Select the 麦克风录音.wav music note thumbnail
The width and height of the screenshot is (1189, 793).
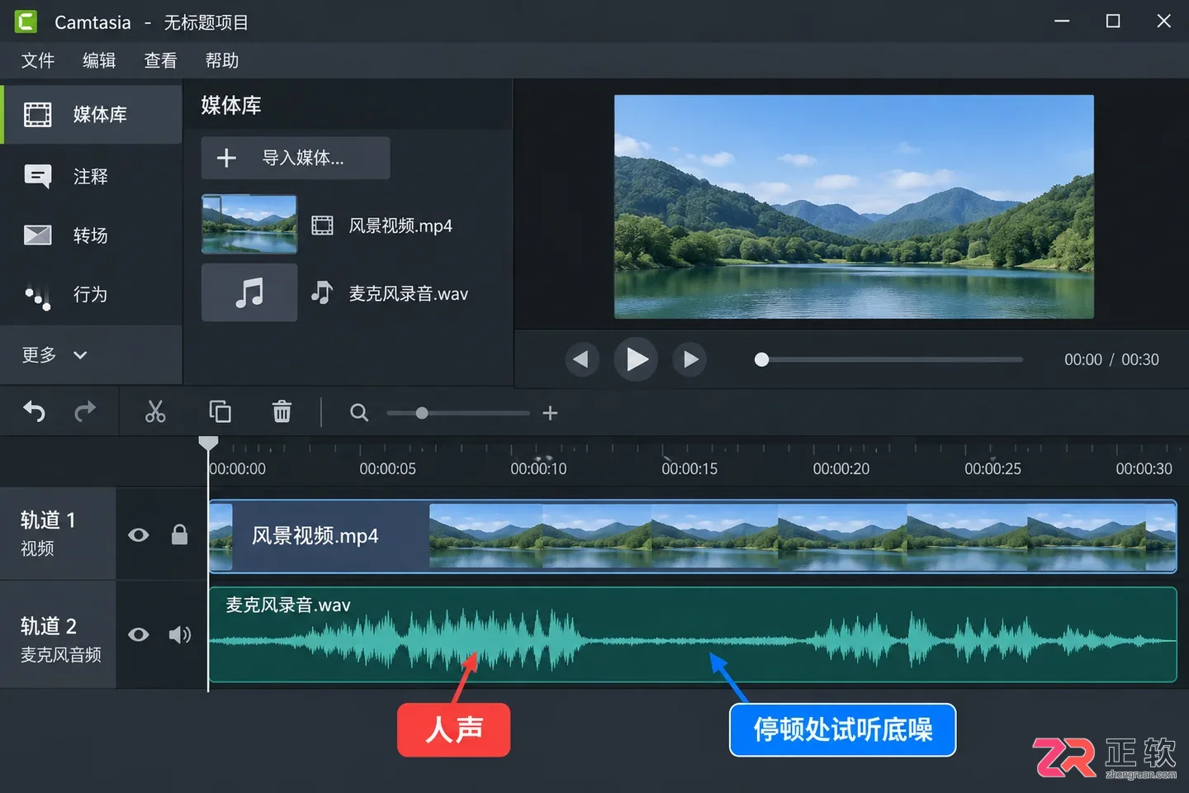pyautogui.click(x=249, y=292)
